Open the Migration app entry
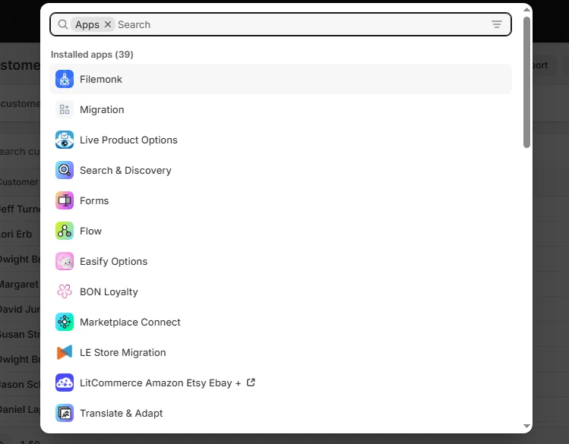The height and width of the screenshot is (444, 569). click(x=280, y=109)
